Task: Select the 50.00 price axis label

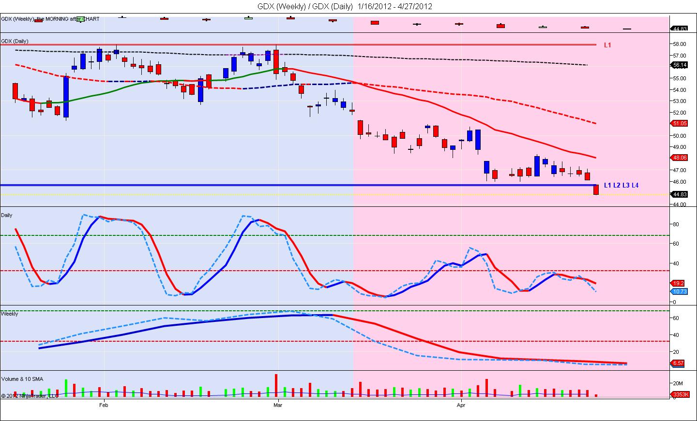Action: pyautogui.click(x=680, y=136)
